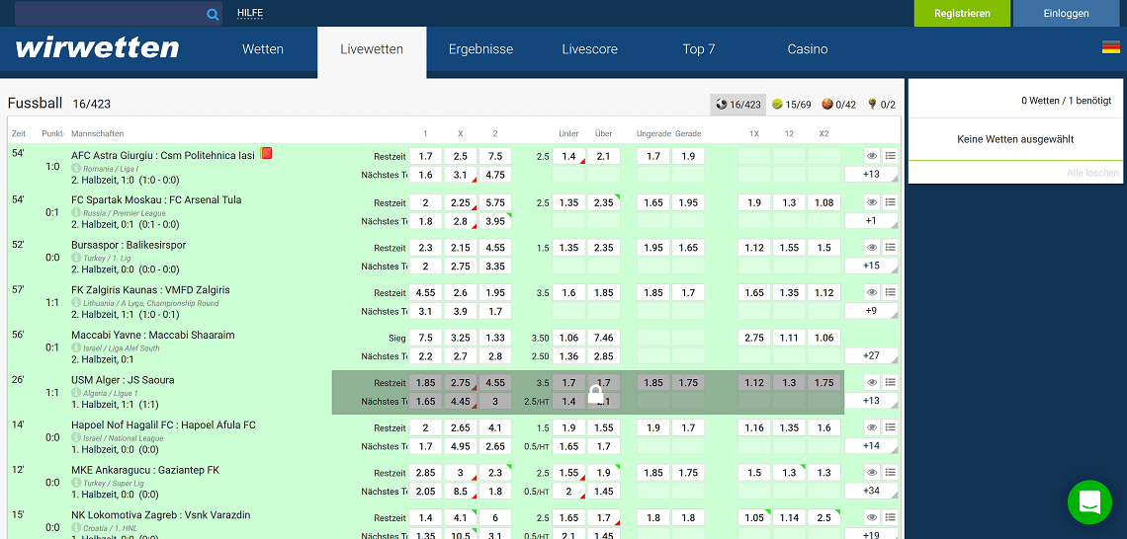Open list icon for Hapoel Nof Hagalil match
The image size is (1127, 539).
coord(890,427)
